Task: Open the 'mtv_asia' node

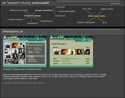Action: pyautogui.click(x=87, y=9)
